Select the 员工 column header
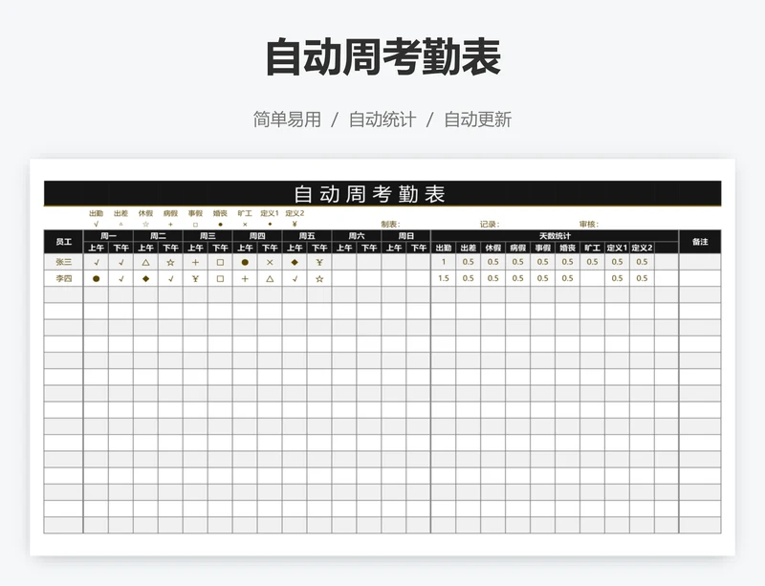 (63, 242)
